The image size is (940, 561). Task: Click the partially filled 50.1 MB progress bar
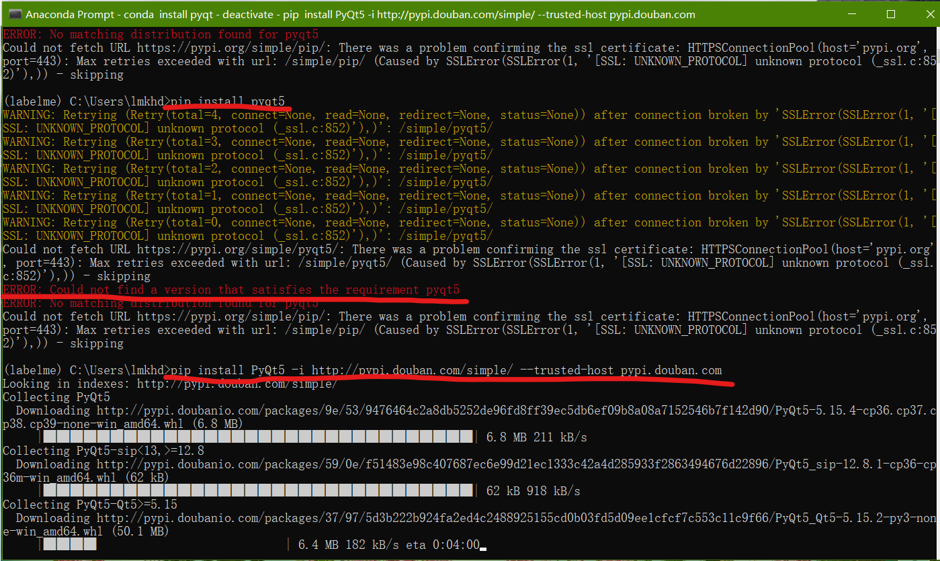click(165, 545)
